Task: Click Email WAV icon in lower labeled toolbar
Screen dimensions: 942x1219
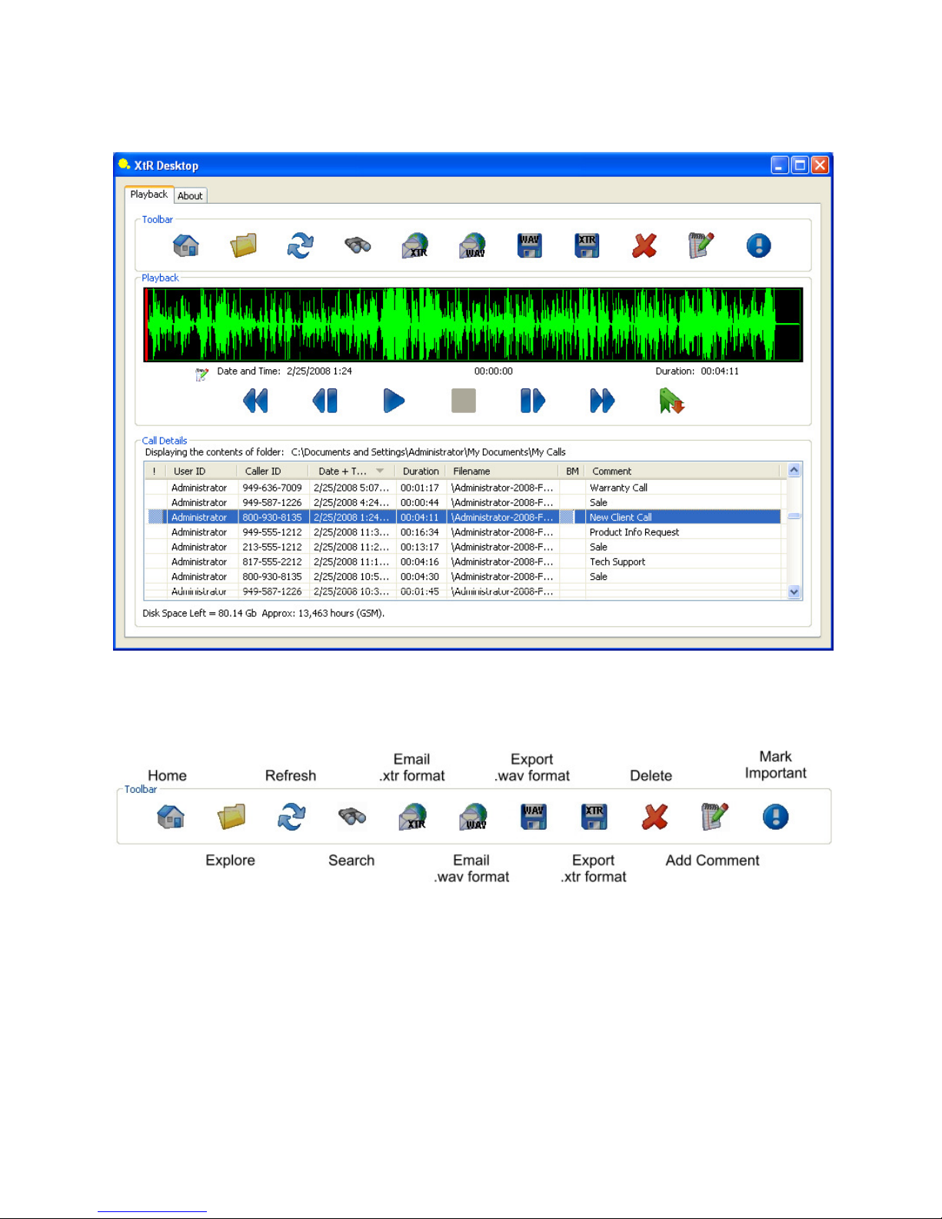Action: click(x=473, y=817)
